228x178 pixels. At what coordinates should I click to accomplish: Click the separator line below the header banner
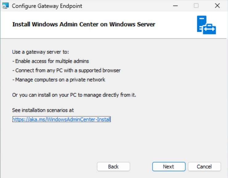tap(114, 39)
